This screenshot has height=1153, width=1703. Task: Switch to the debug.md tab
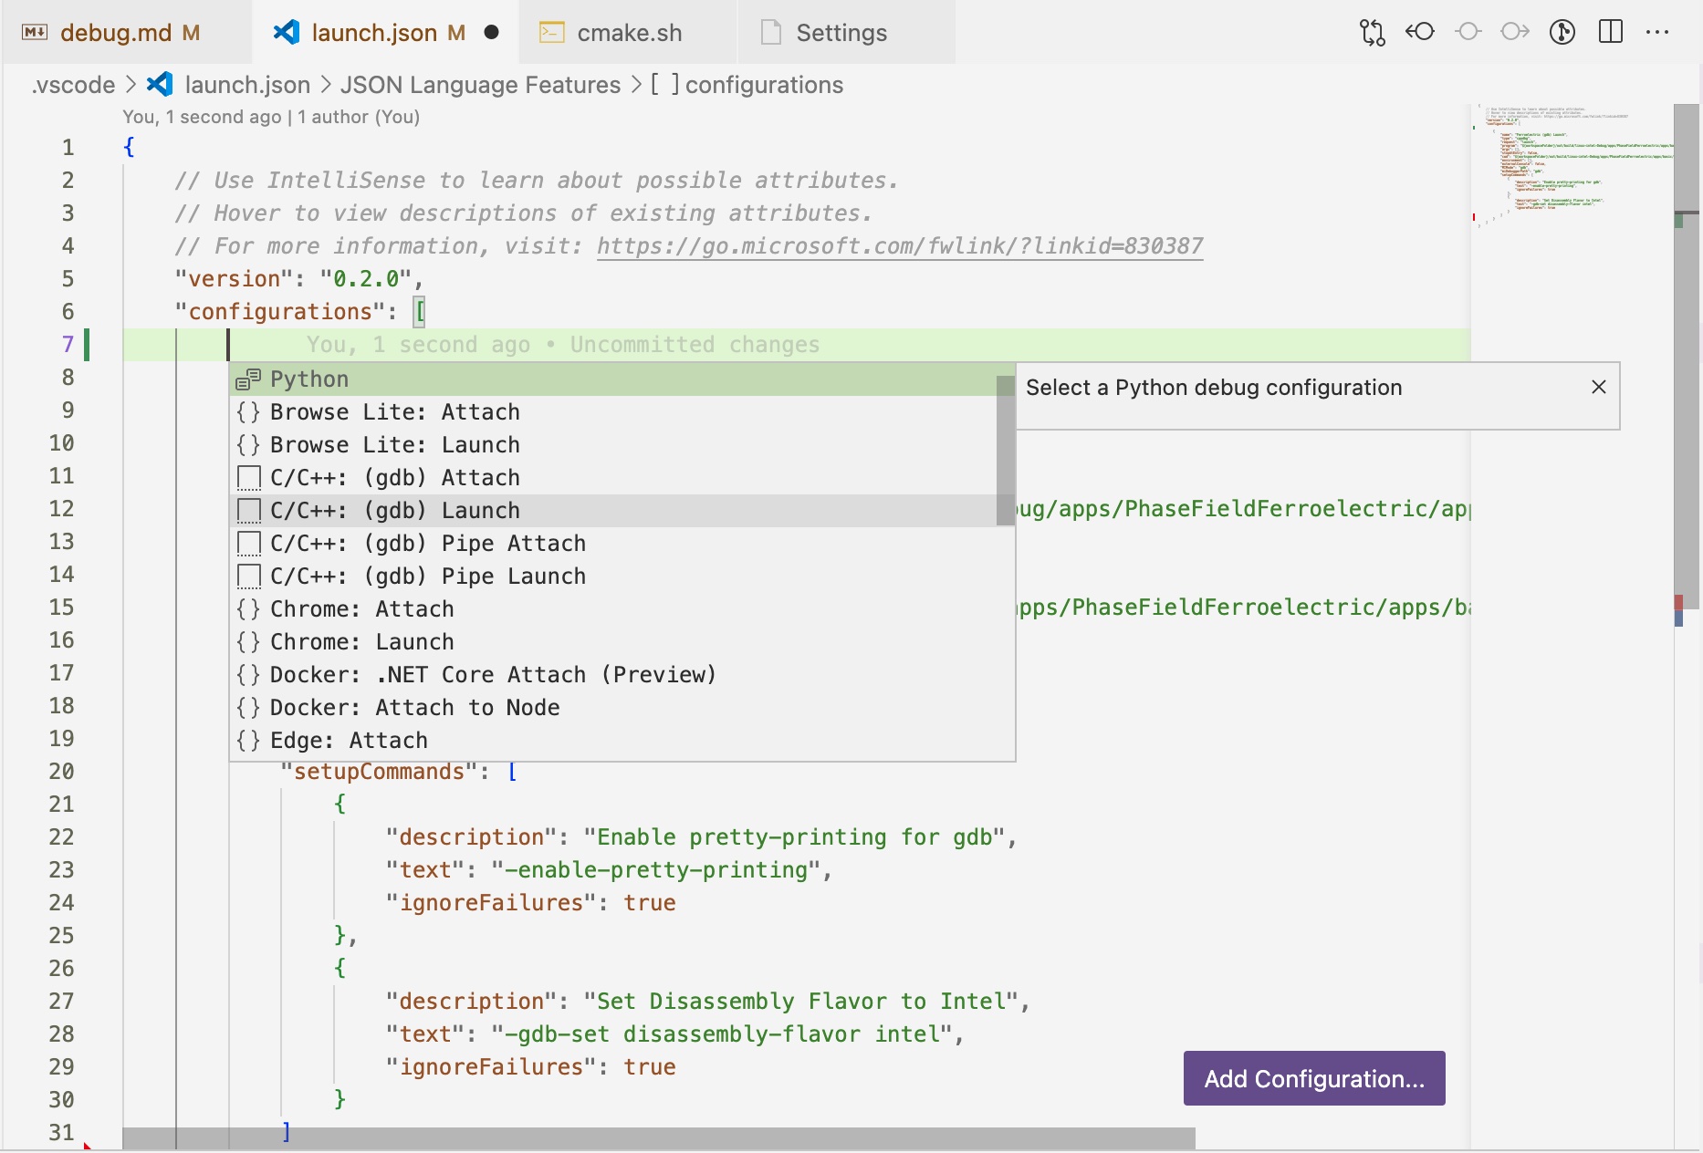click(x=116, y=33)
